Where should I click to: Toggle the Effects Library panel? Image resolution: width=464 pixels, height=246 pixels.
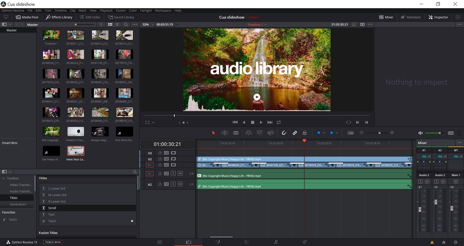pyautogui.click(x=59, y=17)
